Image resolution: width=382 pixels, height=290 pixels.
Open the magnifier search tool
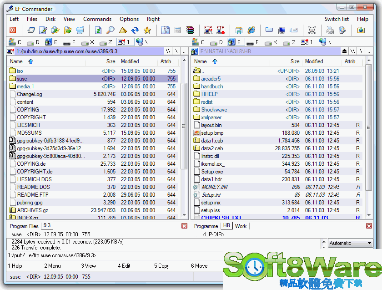[111, 30]
